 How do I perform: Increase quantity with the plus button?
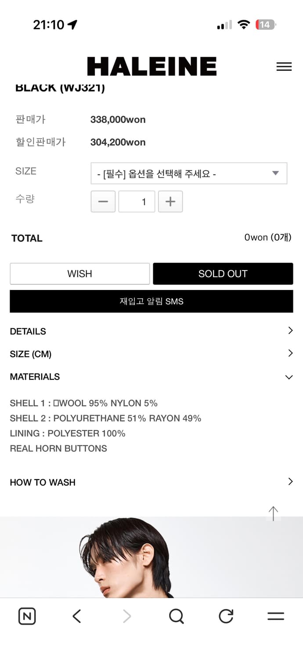click(170, 202)
